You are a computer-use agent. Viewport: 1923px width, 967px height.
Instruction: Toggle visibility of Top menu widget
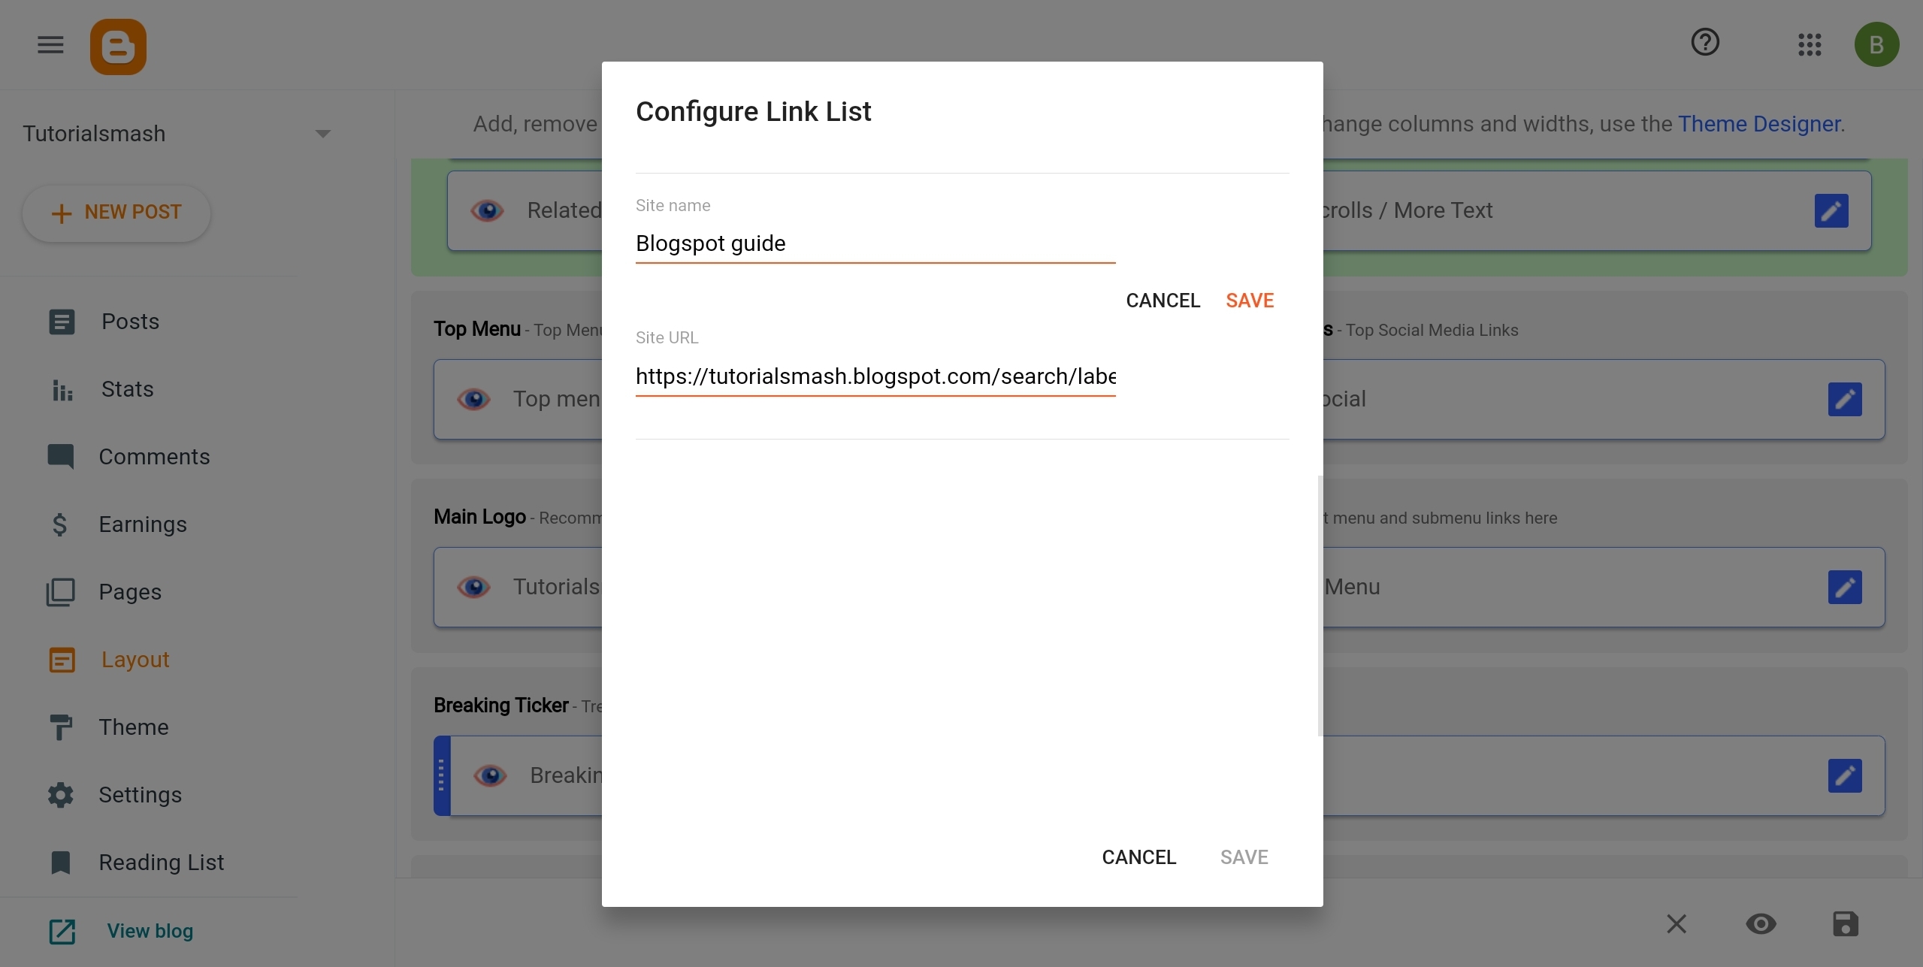point(473,399)
